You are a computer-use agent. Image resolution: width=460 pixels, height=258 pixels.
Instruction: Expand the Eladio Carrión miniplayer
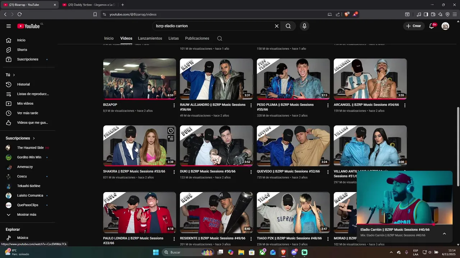coord(444,234)
